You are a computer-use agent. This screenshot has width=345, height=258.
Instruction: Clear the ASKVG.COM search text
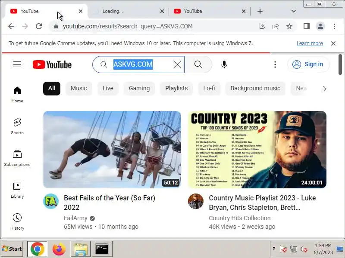(177, 64)
